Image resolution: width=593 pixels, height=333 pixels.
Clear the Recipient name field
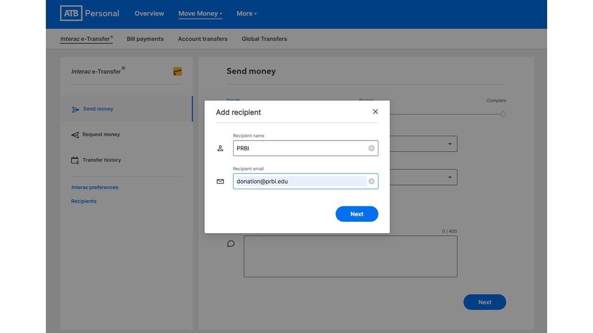coord(372,148)
